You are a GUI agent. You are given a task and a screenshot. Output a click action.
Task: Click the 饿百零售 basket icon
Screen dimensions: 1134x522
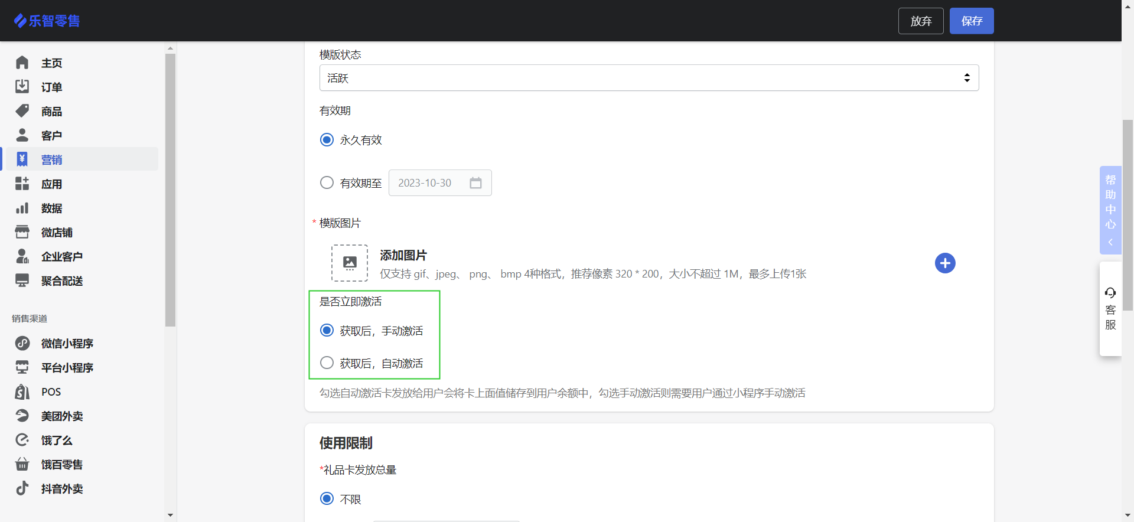pyautogui.click(x=22, y=464)
